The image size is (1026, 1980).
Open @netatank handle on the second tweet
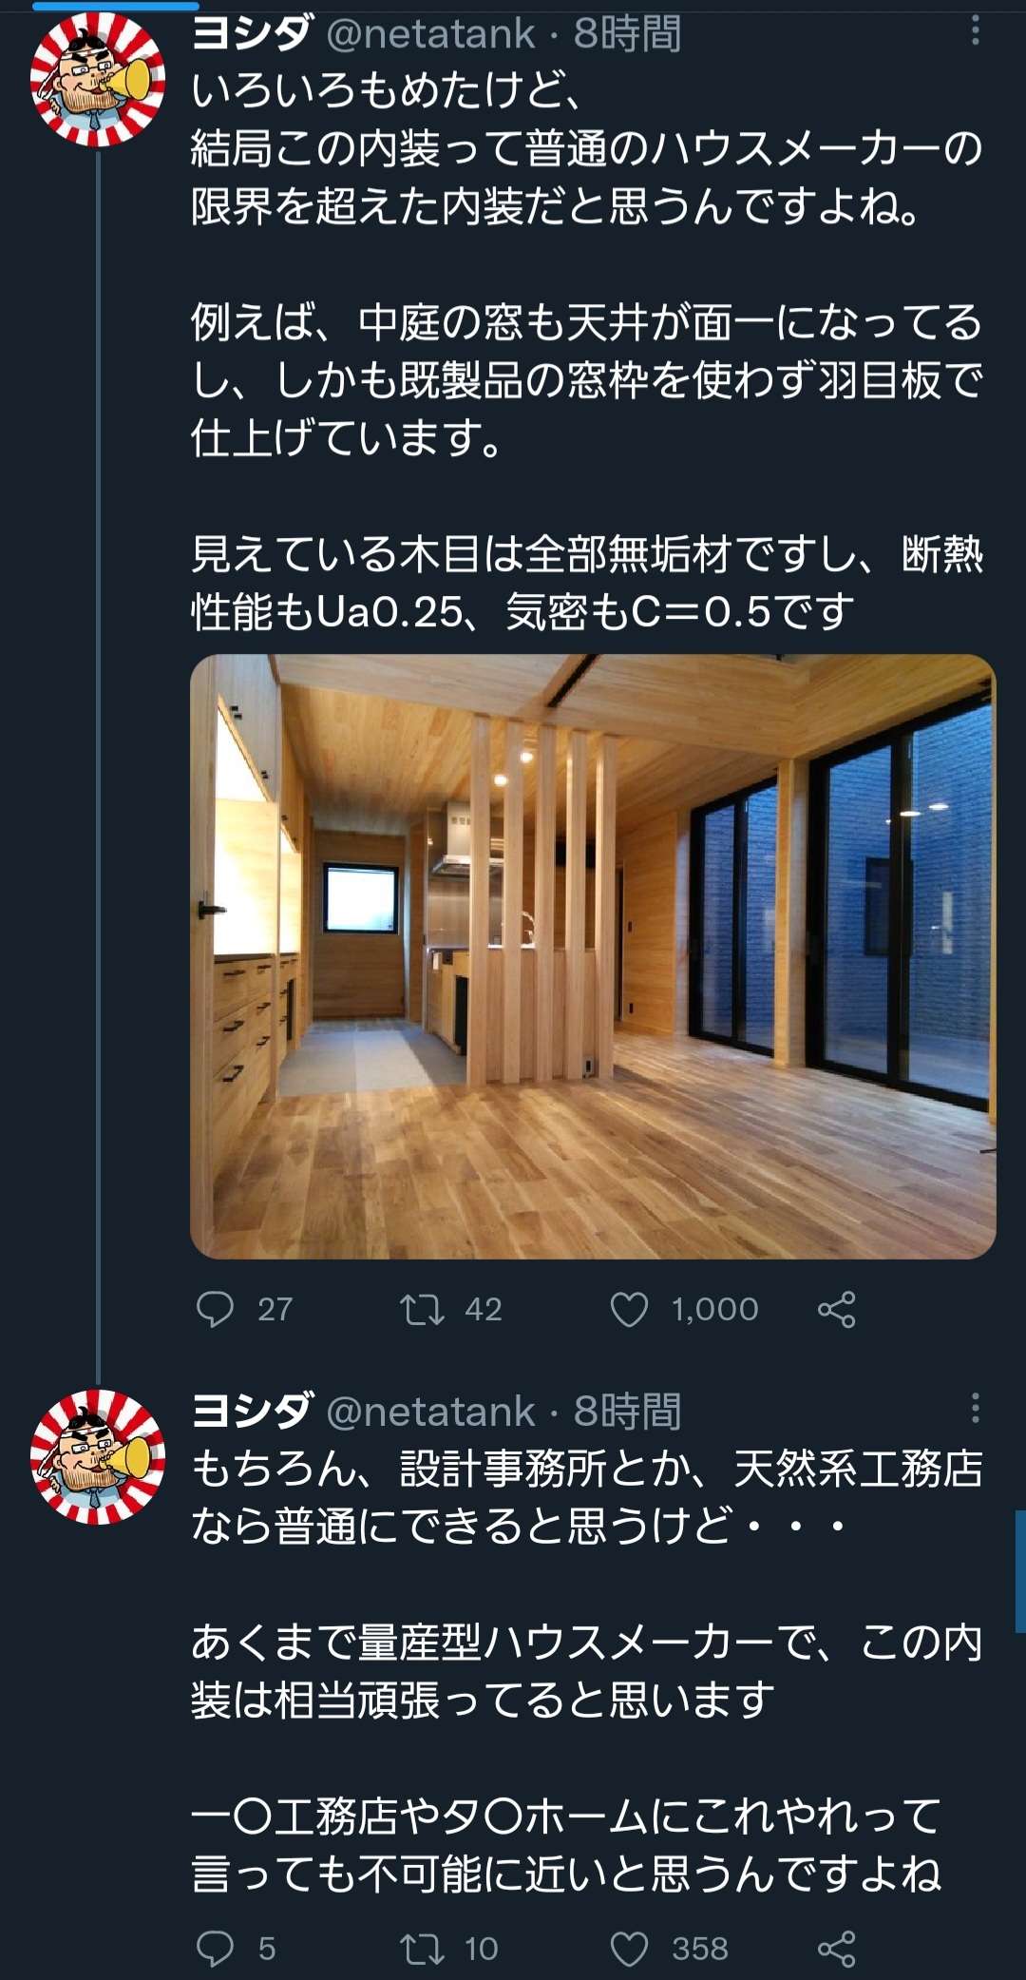point(430,1412)
